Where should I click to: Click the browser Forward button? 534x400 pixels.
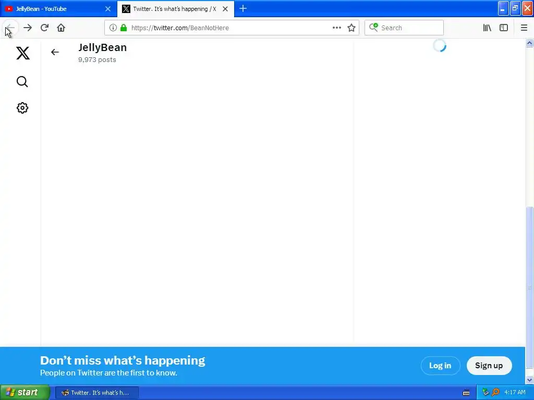[x=28, y=28]
